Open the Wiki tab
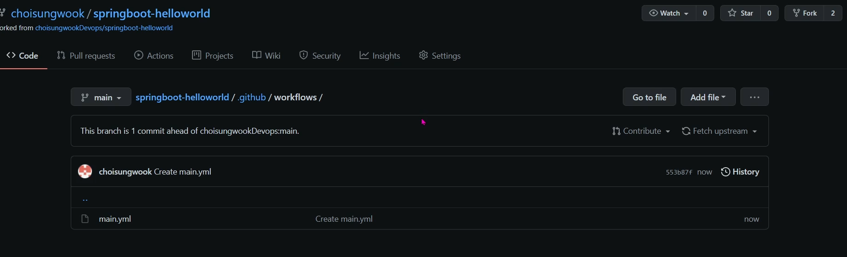Image resolution: width=847 pixels, height=257 pixels. [266, 55]
